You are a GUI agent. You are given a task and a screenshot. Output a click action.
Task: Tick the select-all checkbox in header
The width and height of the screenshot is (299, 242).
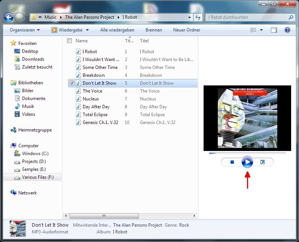point(69,41)
